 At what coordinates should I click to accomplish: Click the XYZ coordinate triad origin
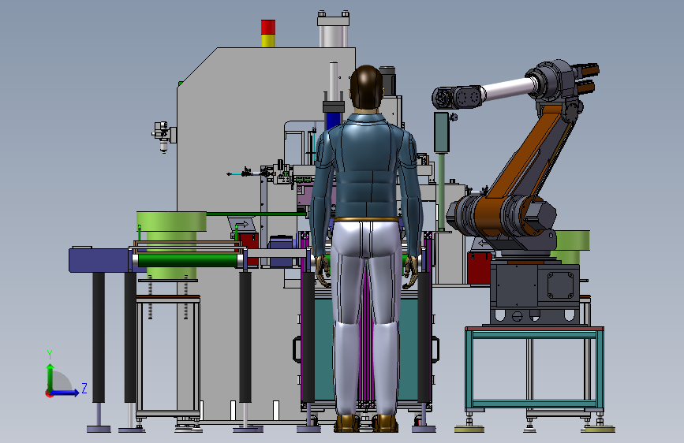(49, 393)
